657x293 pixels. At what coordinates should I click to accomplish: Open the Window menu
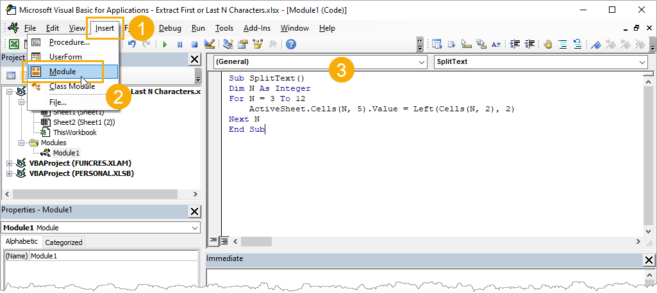tap(295, 28)
